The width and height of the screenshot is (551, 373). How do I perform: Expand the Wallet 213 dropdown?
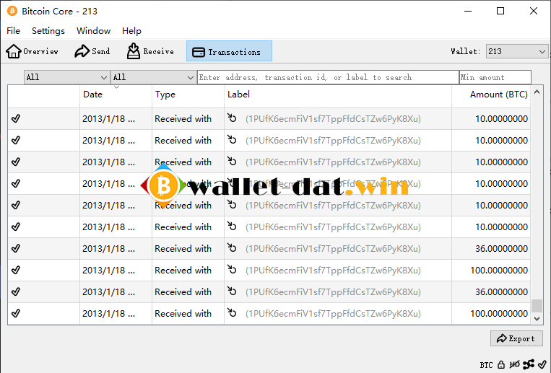pyautogui.click(x=516, y=52)
